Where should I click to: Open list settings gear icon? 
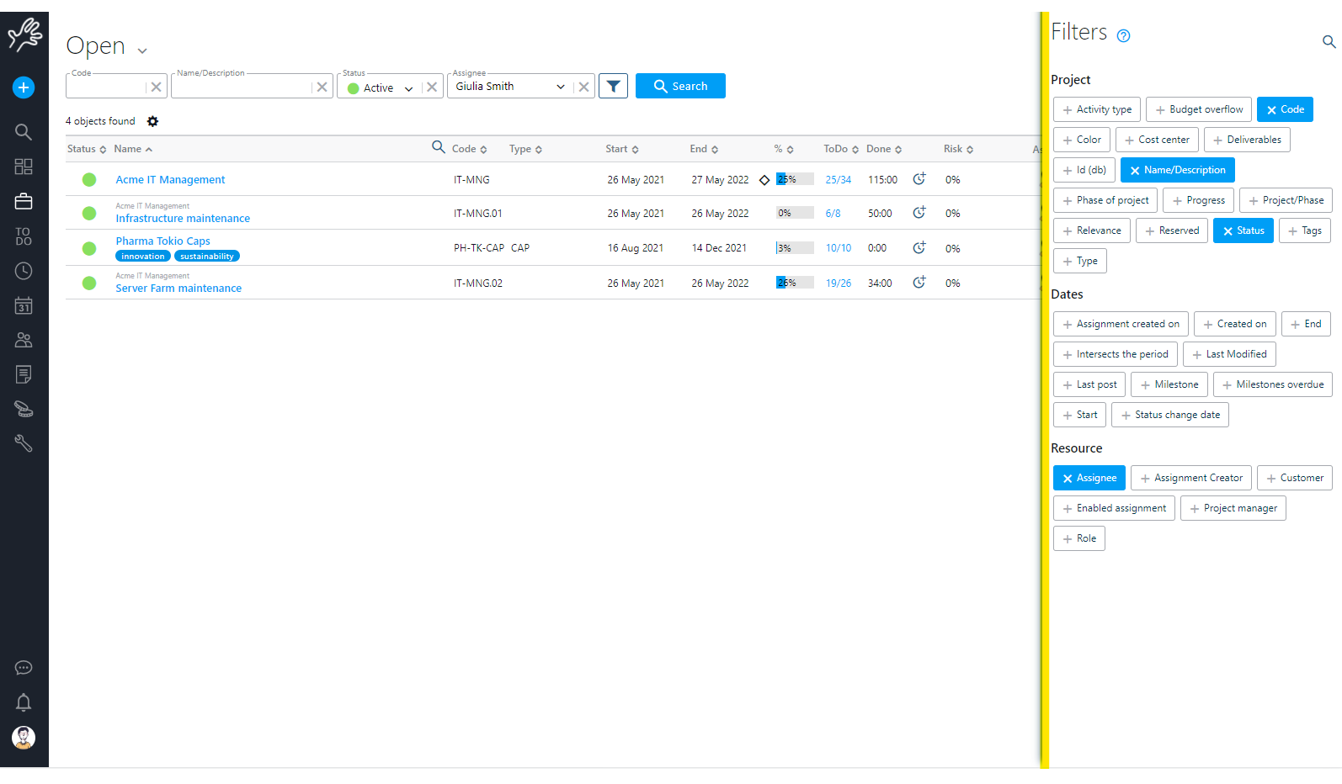(152, 121)
